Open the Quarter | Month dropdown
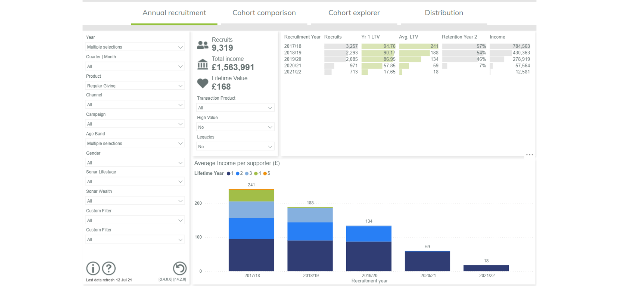This screenshot has height=286, width=619. [x=135, y=66]
